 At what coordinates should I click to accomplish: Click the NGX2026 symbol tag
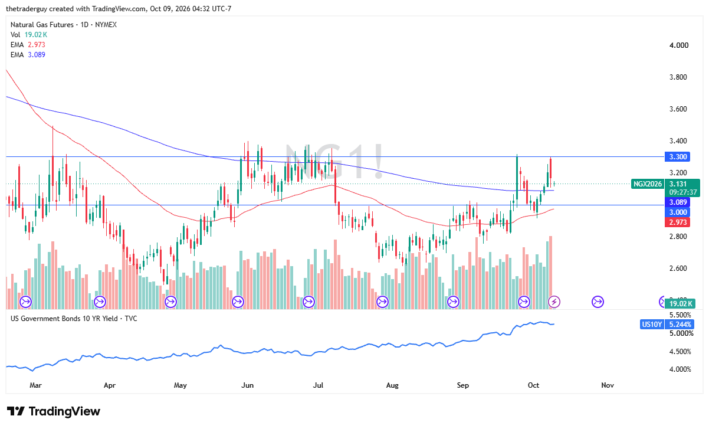click(647, 183)
